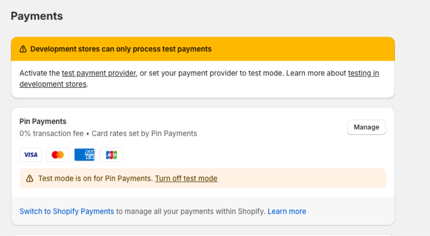Click the Card rates set by Pin Payments text
430x236 pixels.
coord(144,134)
